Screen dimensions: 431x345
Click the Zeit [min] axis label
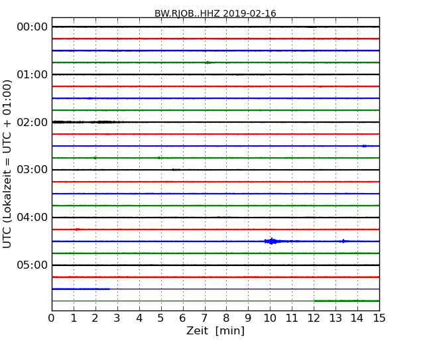tap(215, 330)
